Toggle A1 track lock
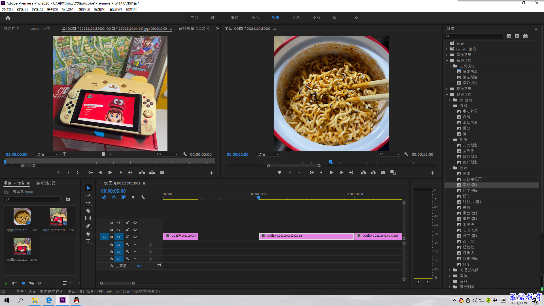This screenshot has height=306, width=544. pyautogui.click(x=112, y=245)
